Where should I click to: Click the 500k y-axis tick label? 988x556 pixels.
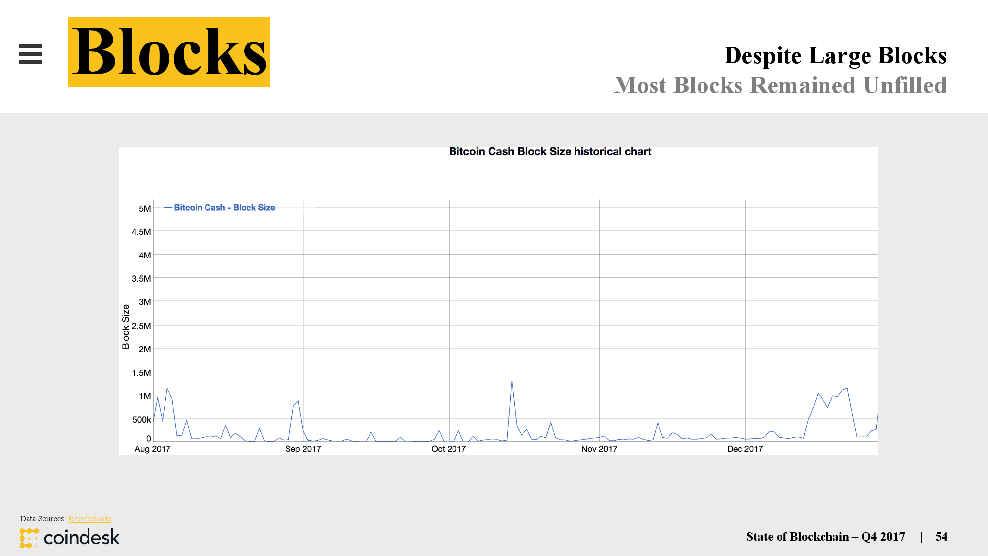[141, 420]
